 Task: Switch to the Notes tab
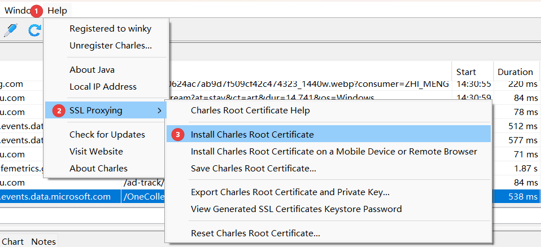43,241
